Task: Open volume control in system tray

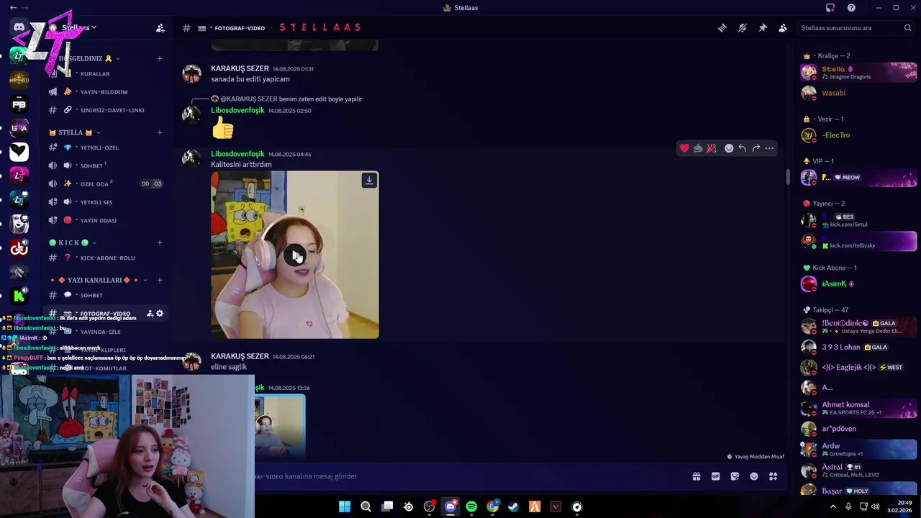Action: coord(876,506)
